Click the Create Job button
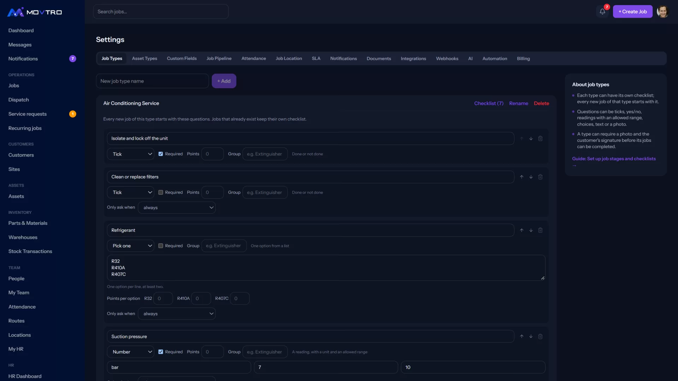Viewport: 678px width, 381px height. click(x=632, y=12)
